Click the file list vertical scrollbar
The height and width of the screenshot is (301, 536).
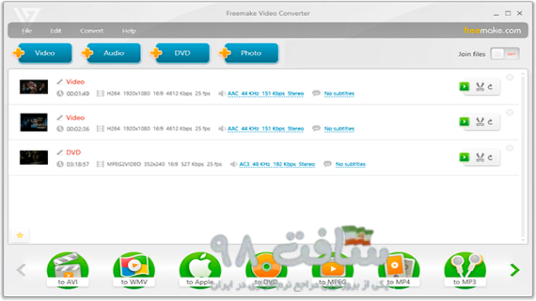pos(523,157)
